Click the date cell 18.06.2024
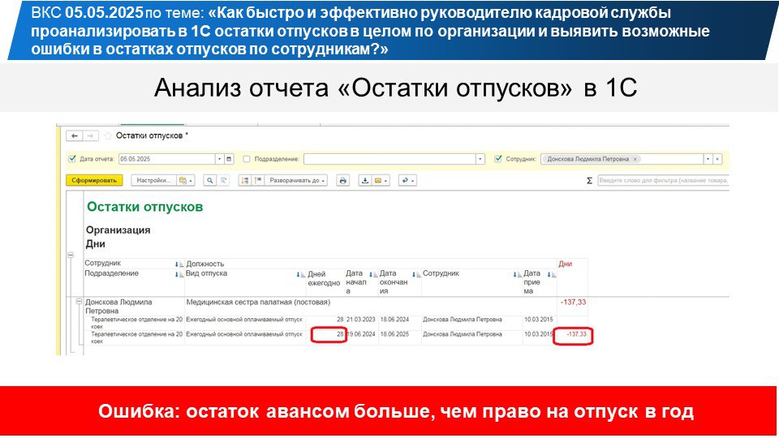Screen dimensions: 779x438 click(x=394, y=320)
